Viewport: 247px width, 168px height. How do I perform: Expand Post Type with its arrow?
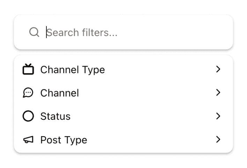tap(218, 140)
